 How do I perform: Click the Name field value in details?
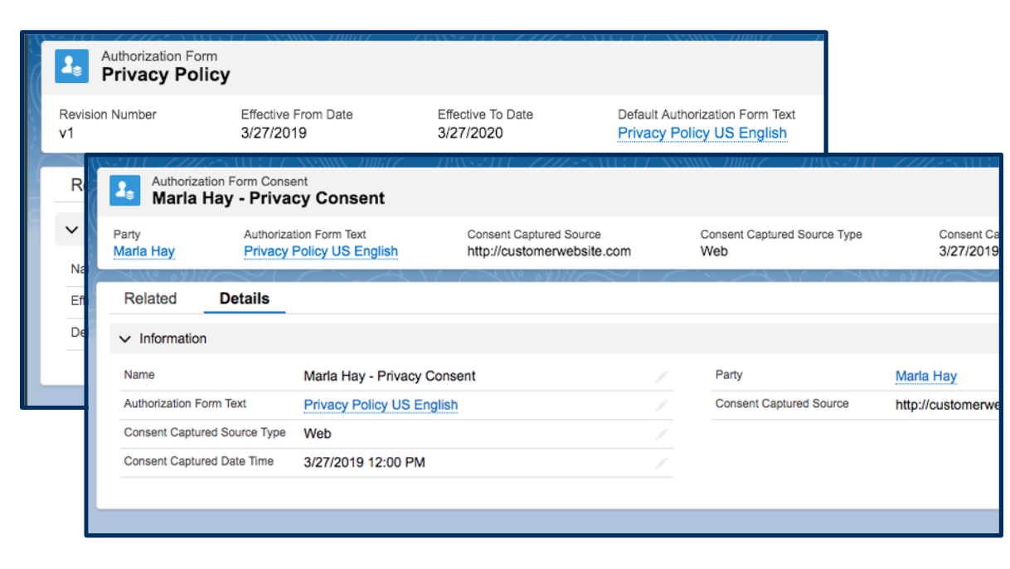[x=389, y=377]
